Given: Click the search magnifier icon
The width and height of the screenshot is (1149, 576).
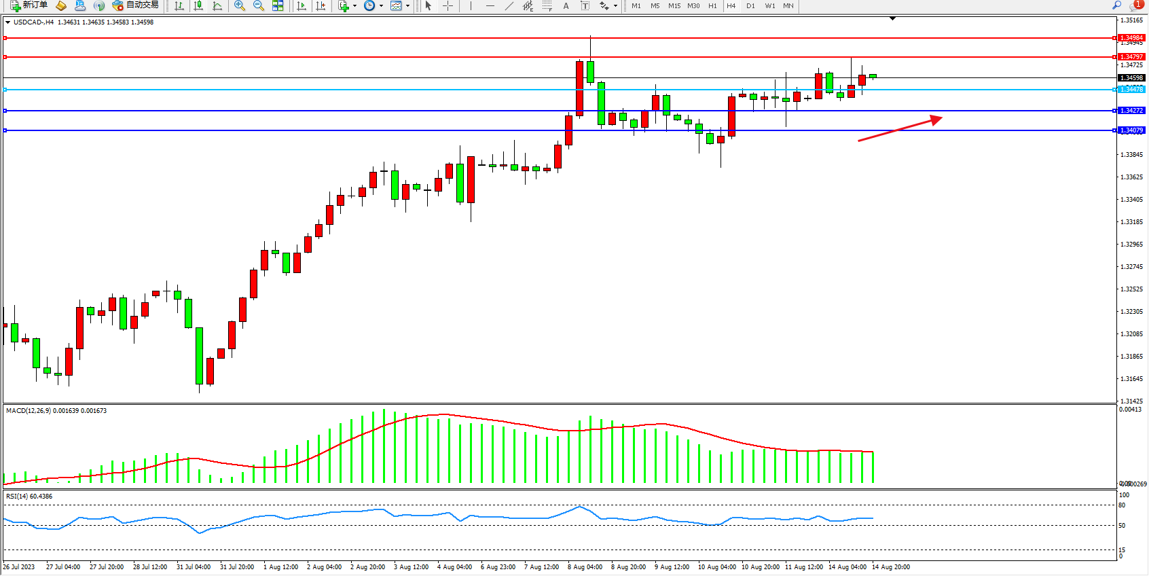Looking at the screenshot, I should 1116,5.
